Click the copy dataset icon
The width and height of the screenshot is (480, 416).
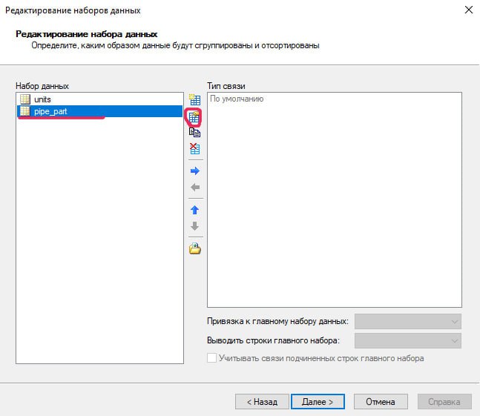tap(195, 133)
